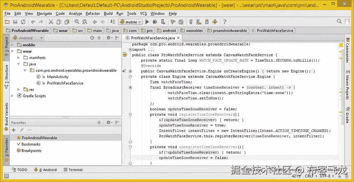Open the Navigate menu

(44, 13)
